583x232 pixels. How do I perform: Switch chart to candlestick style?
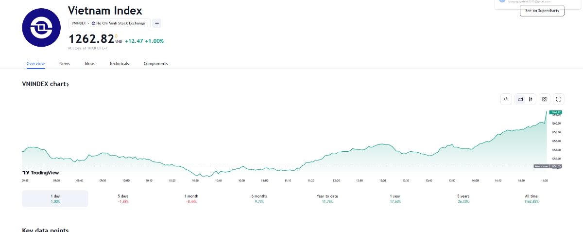(x=531, y=99)
